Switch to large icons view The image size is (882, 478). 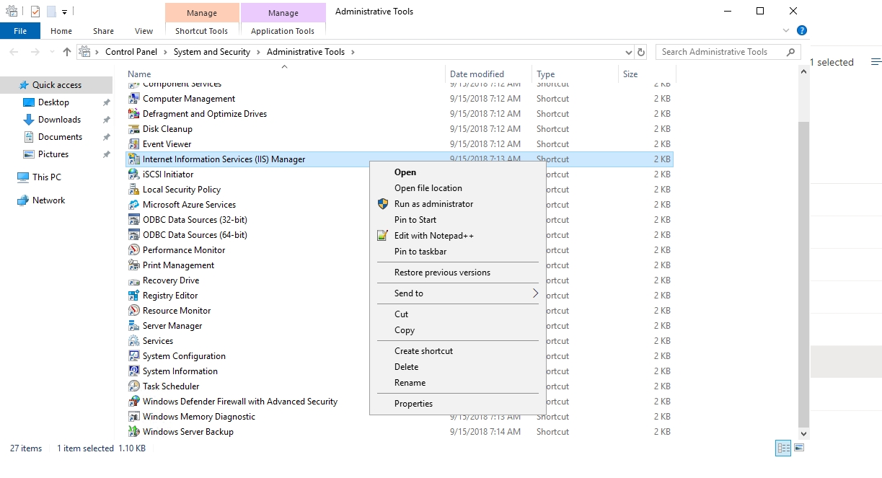click(798, 448)
